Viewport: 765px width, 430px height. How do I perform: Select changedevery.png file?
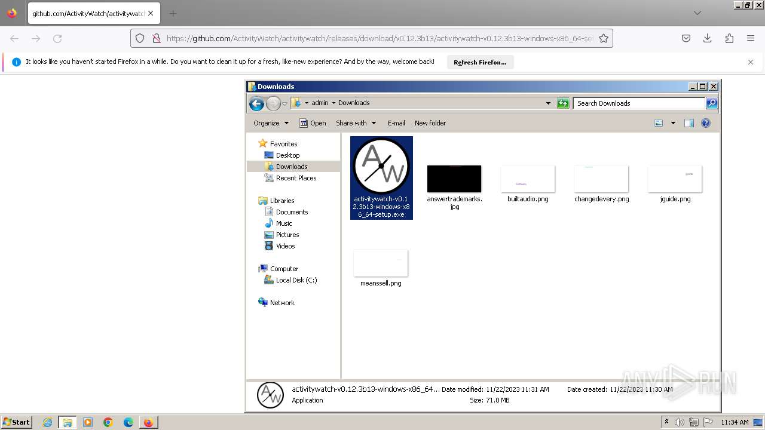601,184
